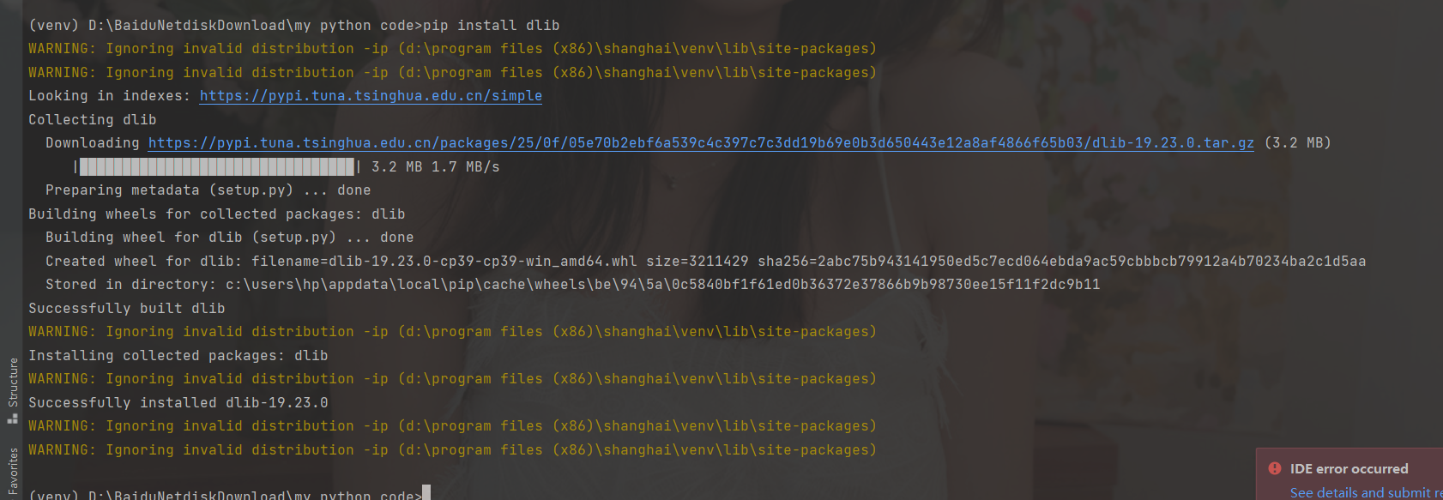Open the dlib-19.23.0.tar.gz download link
The height and width of the screenshot is (500, 1443).
pos(701,143)
